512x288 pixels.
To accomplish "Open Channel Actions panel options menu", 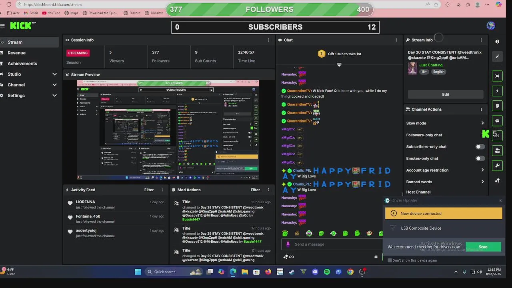I will tap(481, 109).
